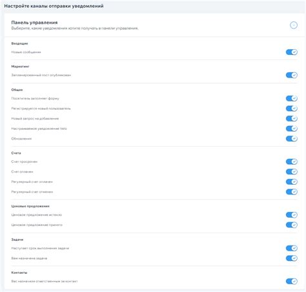Toggle Посетитель заполняет форму notification
Screen dimensions: 306x292
coord(292,98)
